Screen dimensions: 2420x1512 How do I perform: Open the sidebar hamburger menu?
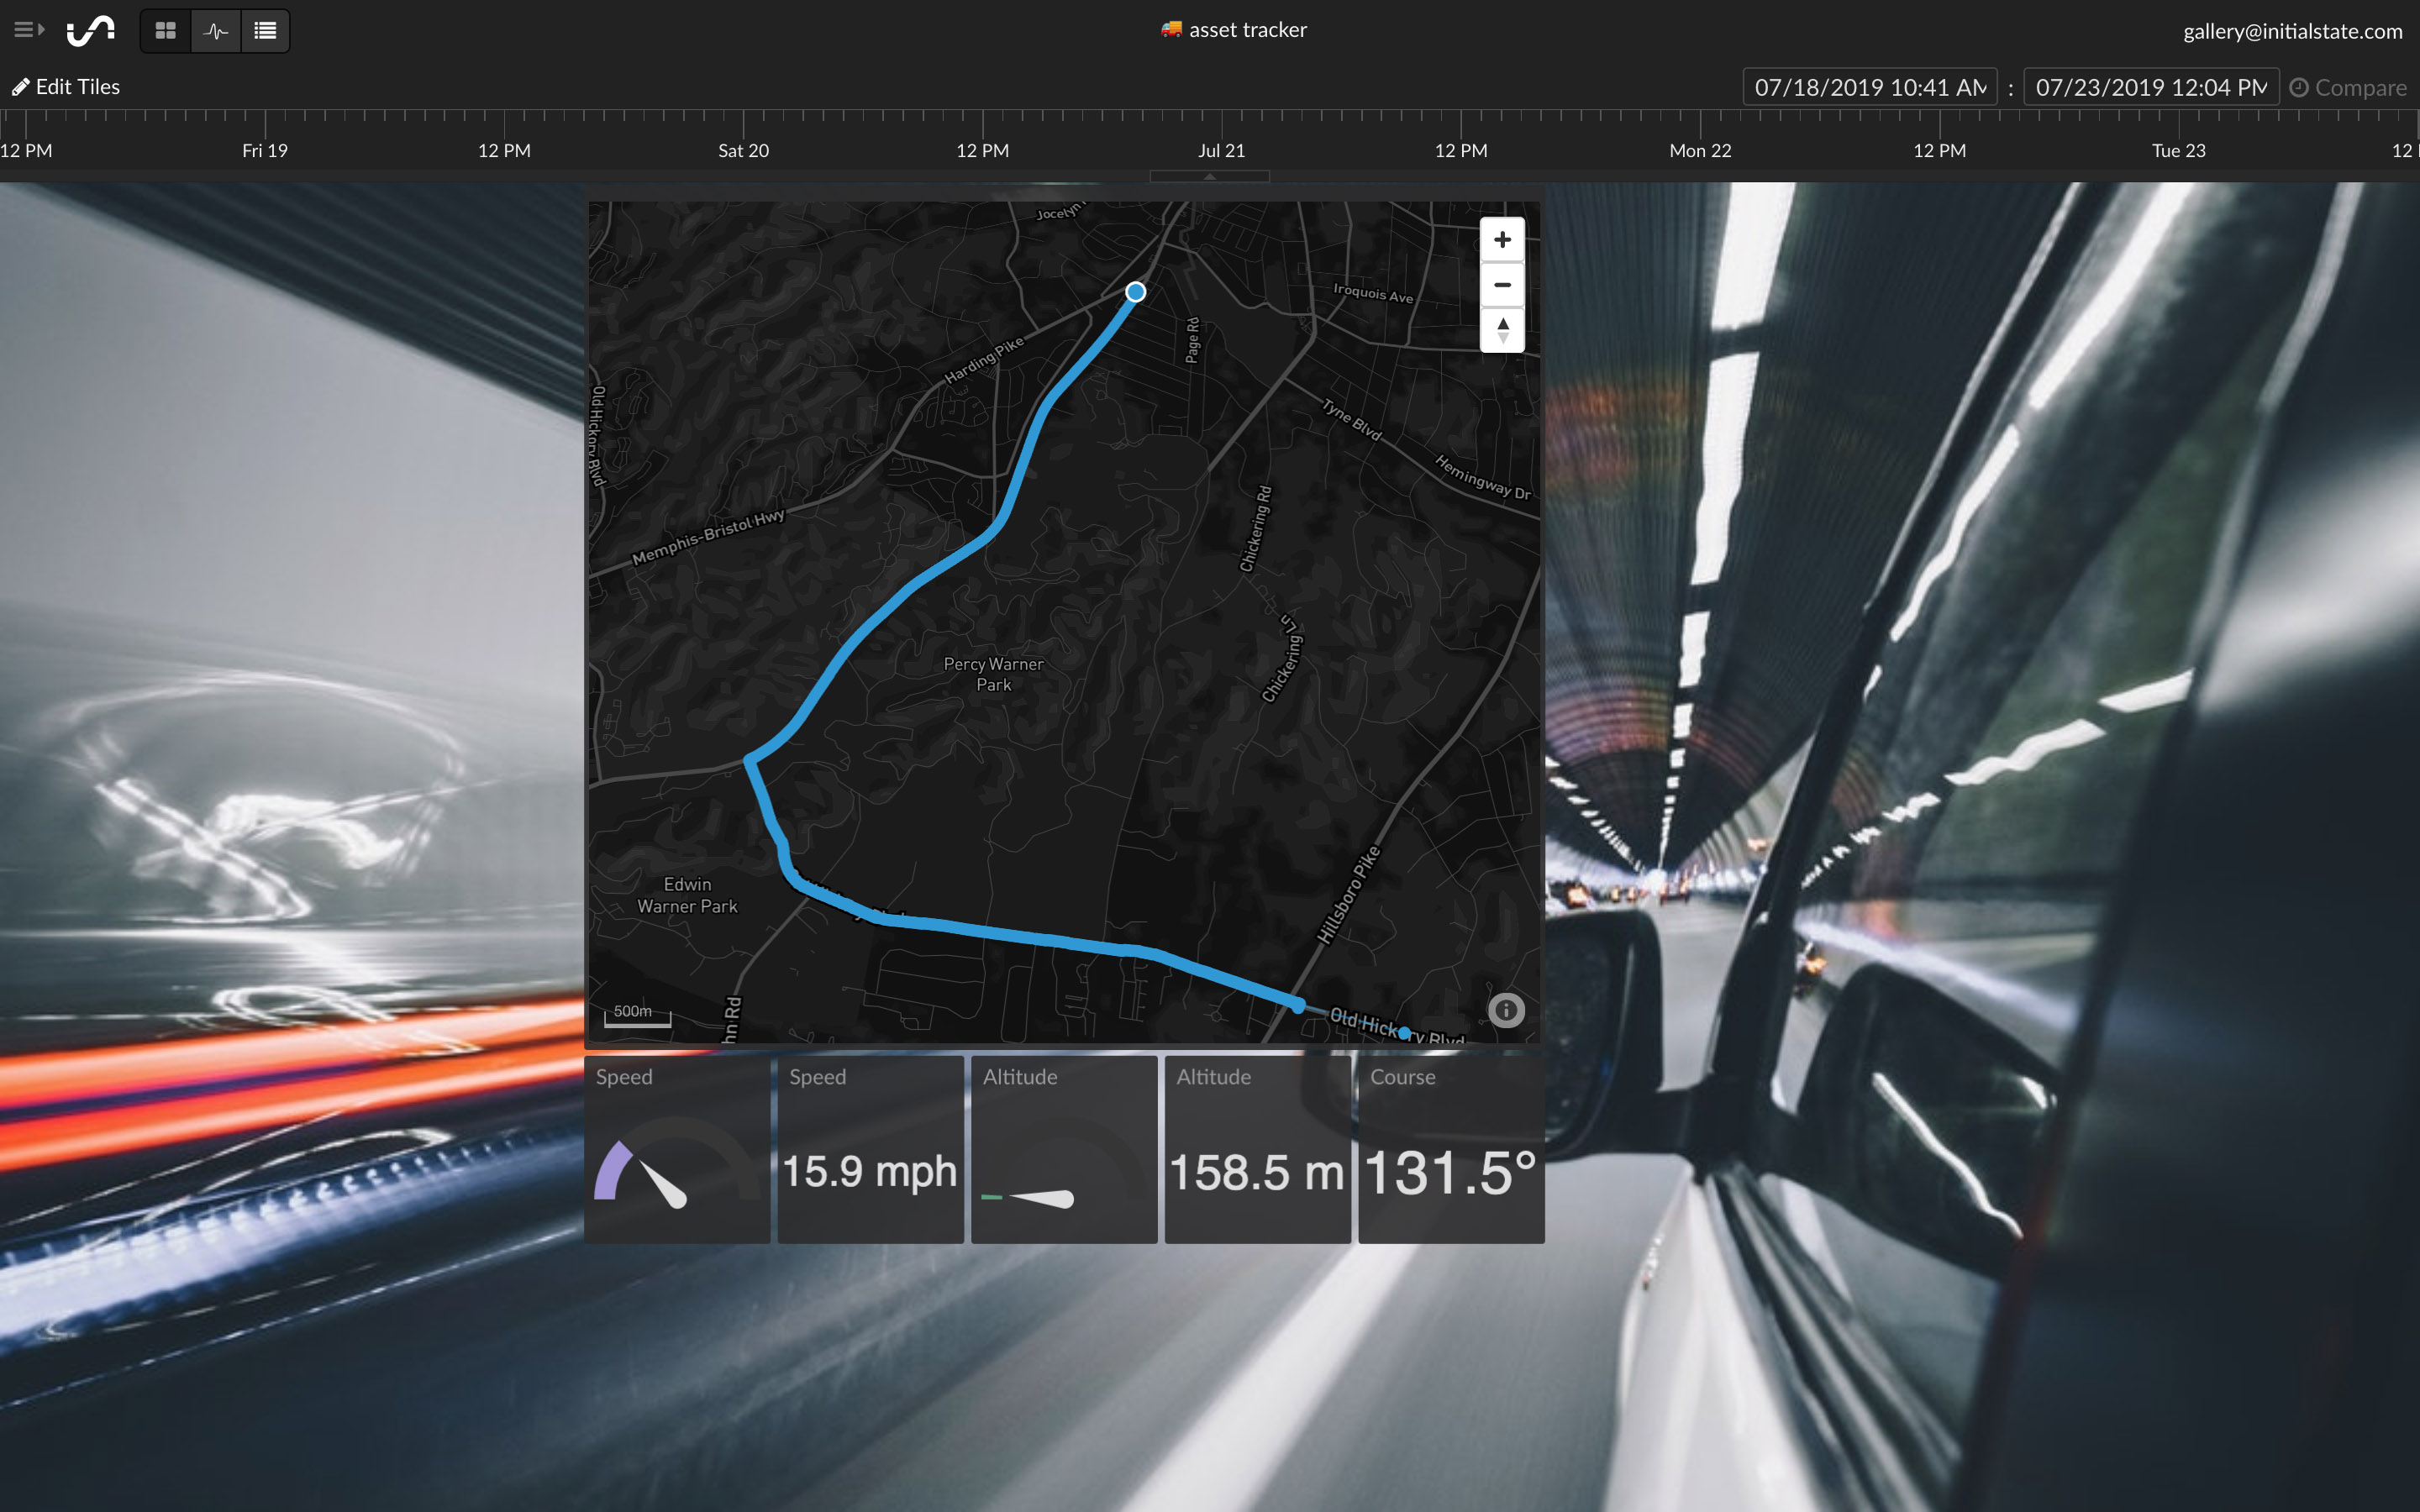click(28, 30)
